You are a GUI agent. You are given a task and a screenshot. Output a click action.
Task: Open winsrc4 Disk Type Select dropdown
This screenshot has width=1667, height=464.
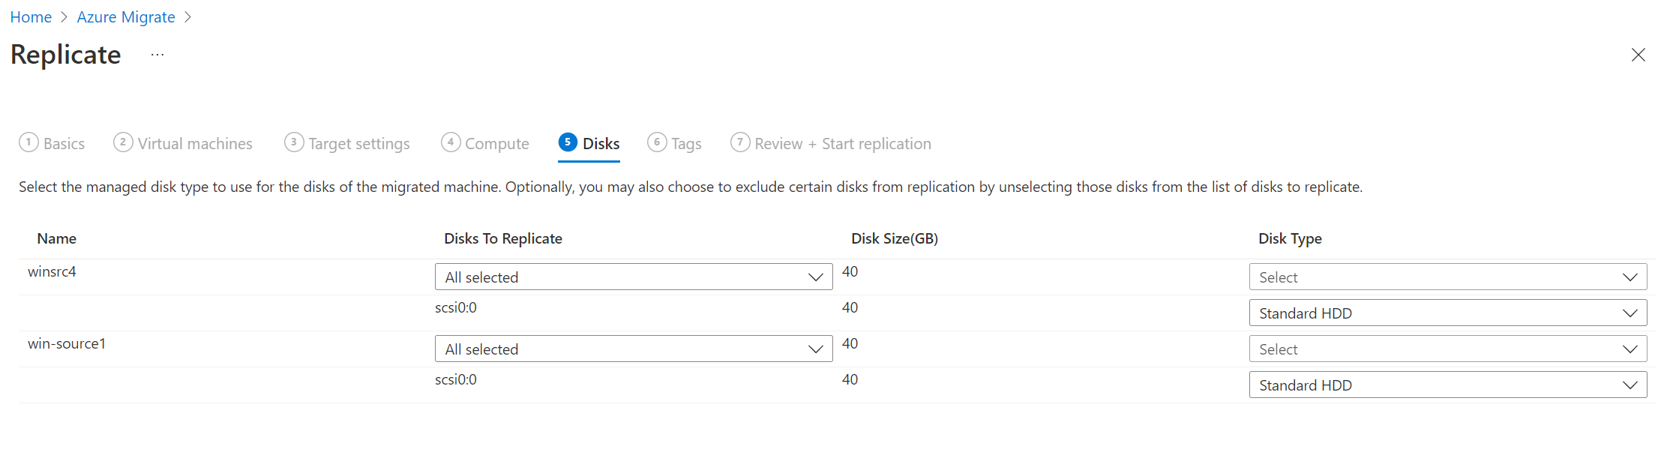(x=1447, y=277)
